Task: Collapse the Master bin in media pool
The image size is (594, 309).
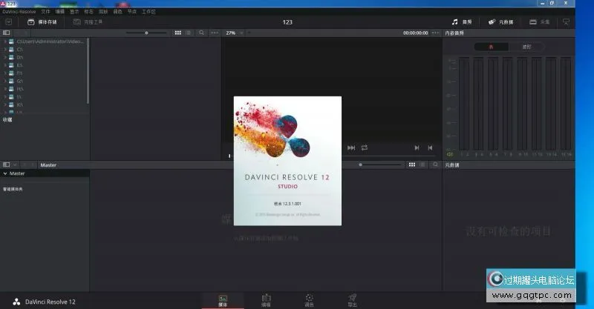Action: pos(5,173)
